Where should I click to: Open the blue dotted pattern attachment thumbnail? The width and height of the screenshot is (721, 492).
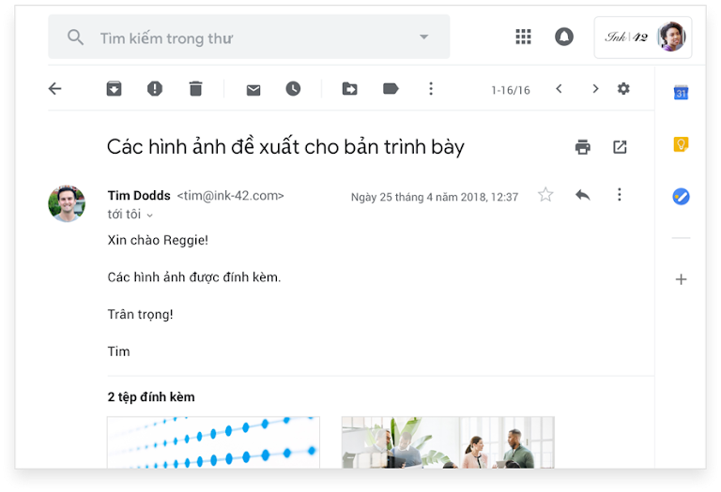click(213, 441)
